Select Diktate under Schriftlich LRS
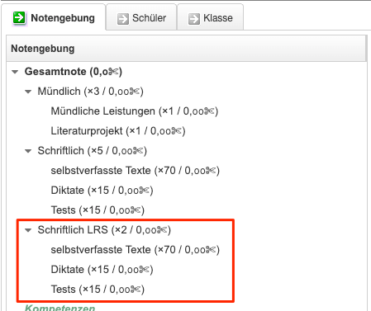Viewport: 371px width, 311px height. [x=102, y=270]
